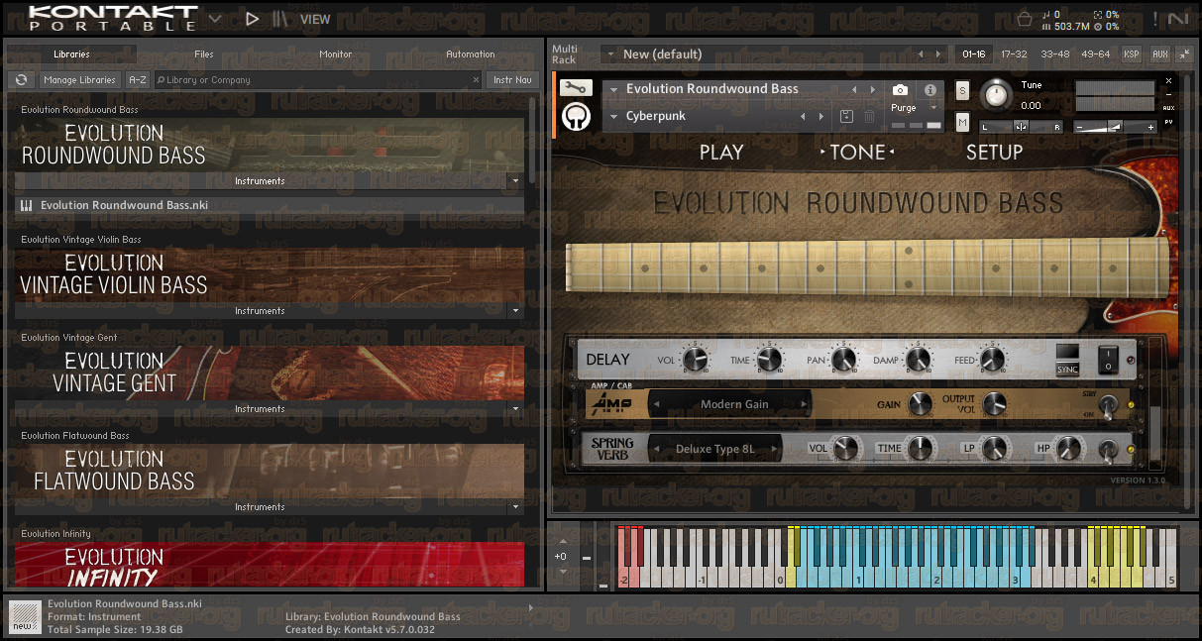
Task: Expand Evolution Roundwound Bass Instruments dropdown
Action: click(x=513, y=181)
